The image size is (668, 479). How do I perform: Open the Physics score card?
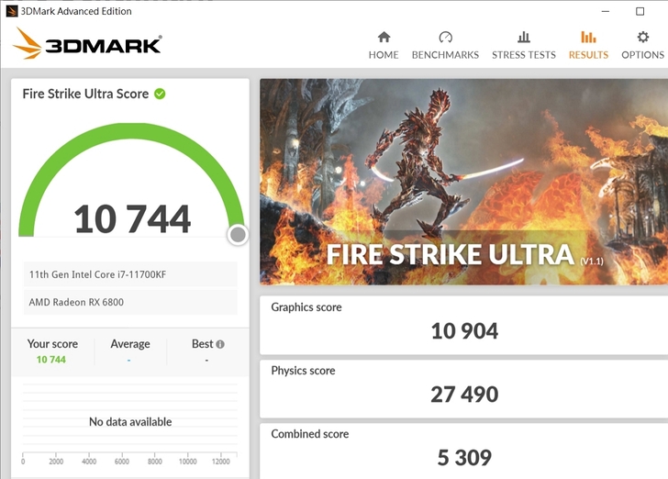point(463,386)
